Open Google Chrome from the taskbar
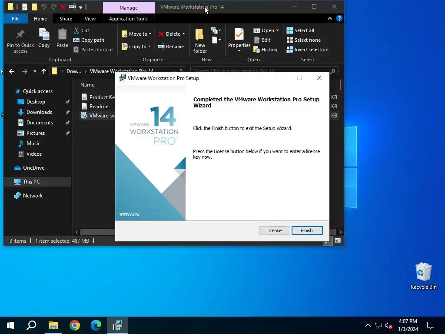This screenshot has width=445, height=334. pyautogui.click(x=75, y=325)
